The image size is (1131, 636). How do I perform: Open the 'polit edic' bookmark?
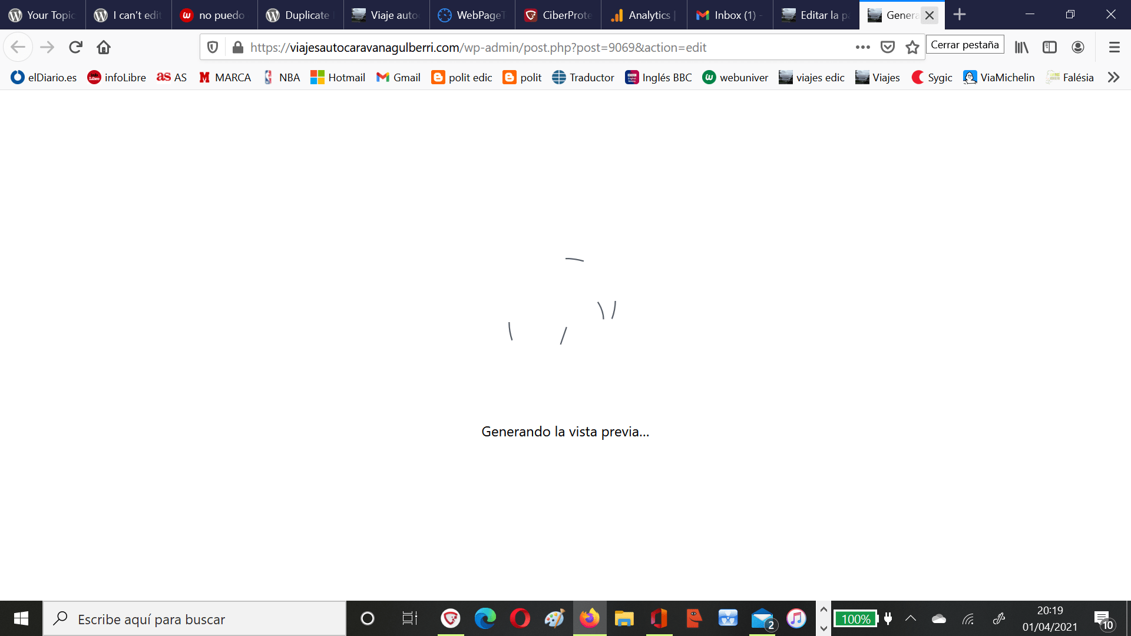[461, 77]
